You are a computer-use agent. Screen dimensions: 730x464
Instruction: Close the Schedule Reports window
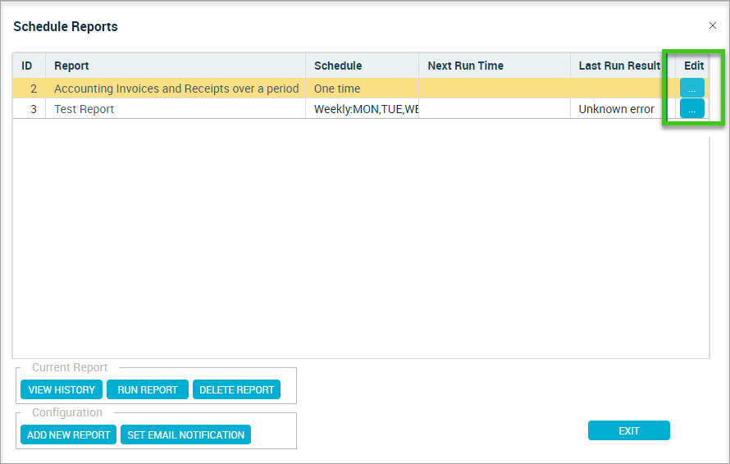(712, 25)
